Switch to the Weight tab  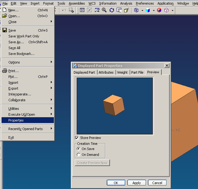(122, 72)
